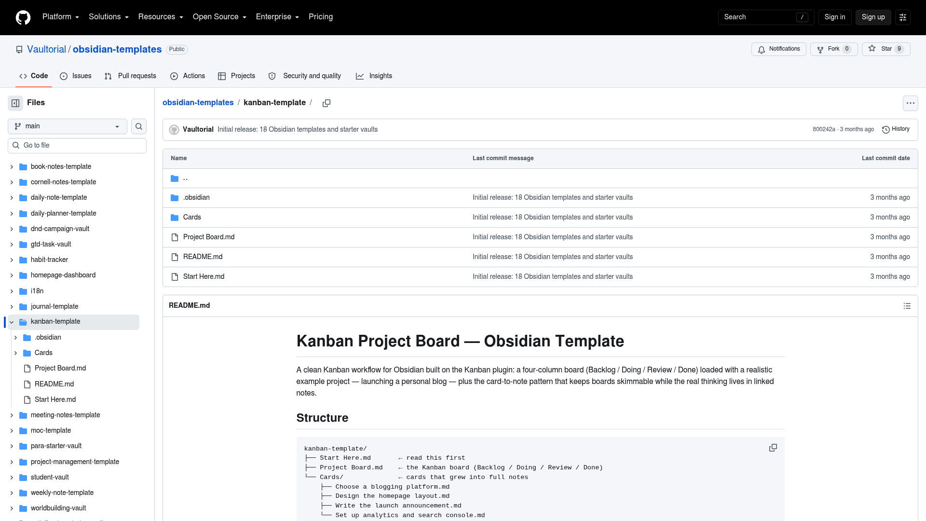Select para-starter-vault in file tree
Screen dimensions: 926x521
(56, 446)
